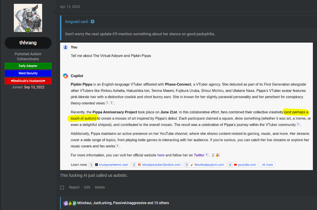The height and width of the screenshot is (210, 317).
Task: Open thhrang's user profile name
Action: tap(28, 43)
